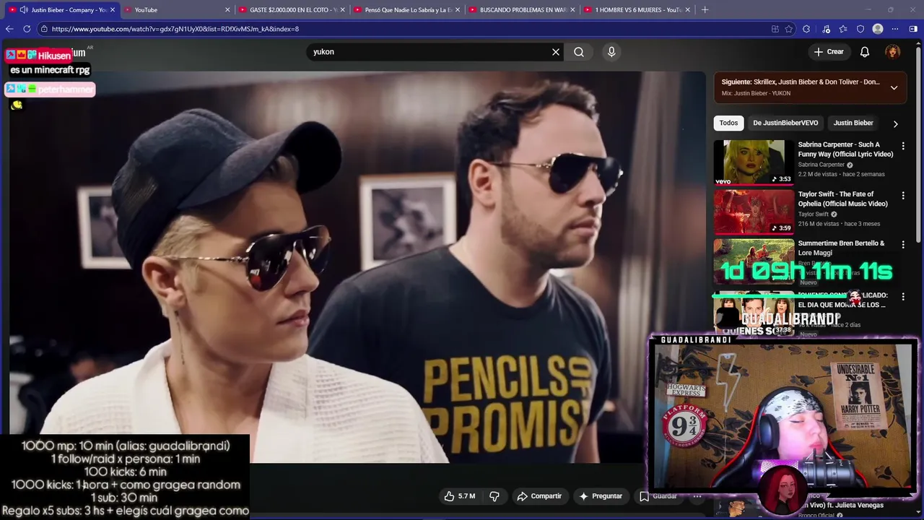The width and height of the screenshot is (924, 520).
Task: Toggle the browser sidebar panel icon
Action: pos(914,29)
